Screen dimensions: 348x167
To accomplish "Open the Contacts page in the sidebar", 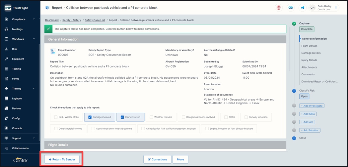I will (17, 128).
